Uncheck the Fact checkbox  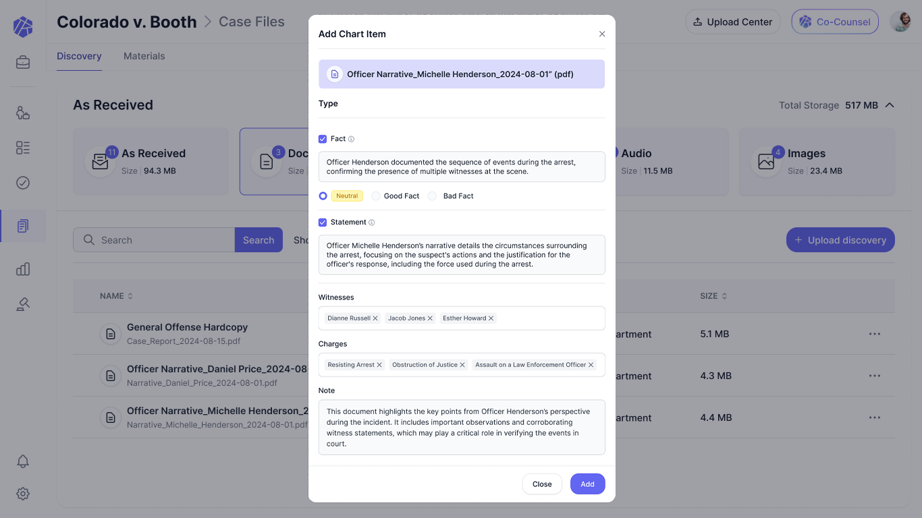(x=323, y=139)
